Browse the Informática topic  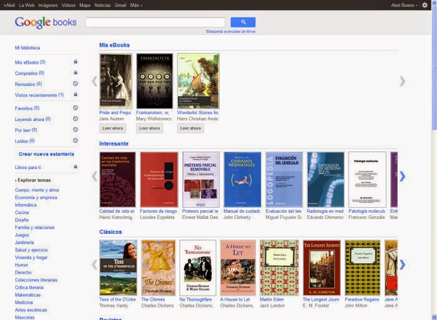pyautogui.click(x=26, y=205)
